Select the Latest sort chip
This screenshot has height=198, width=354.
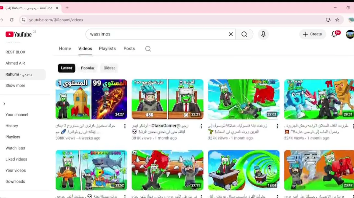[66, 68]
